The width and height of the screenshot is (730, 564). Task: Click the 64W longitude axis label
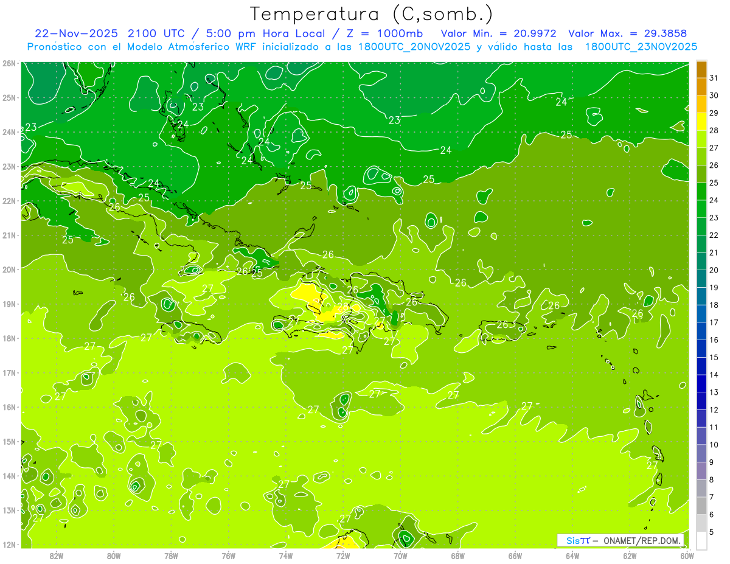[x=572, y=555]
